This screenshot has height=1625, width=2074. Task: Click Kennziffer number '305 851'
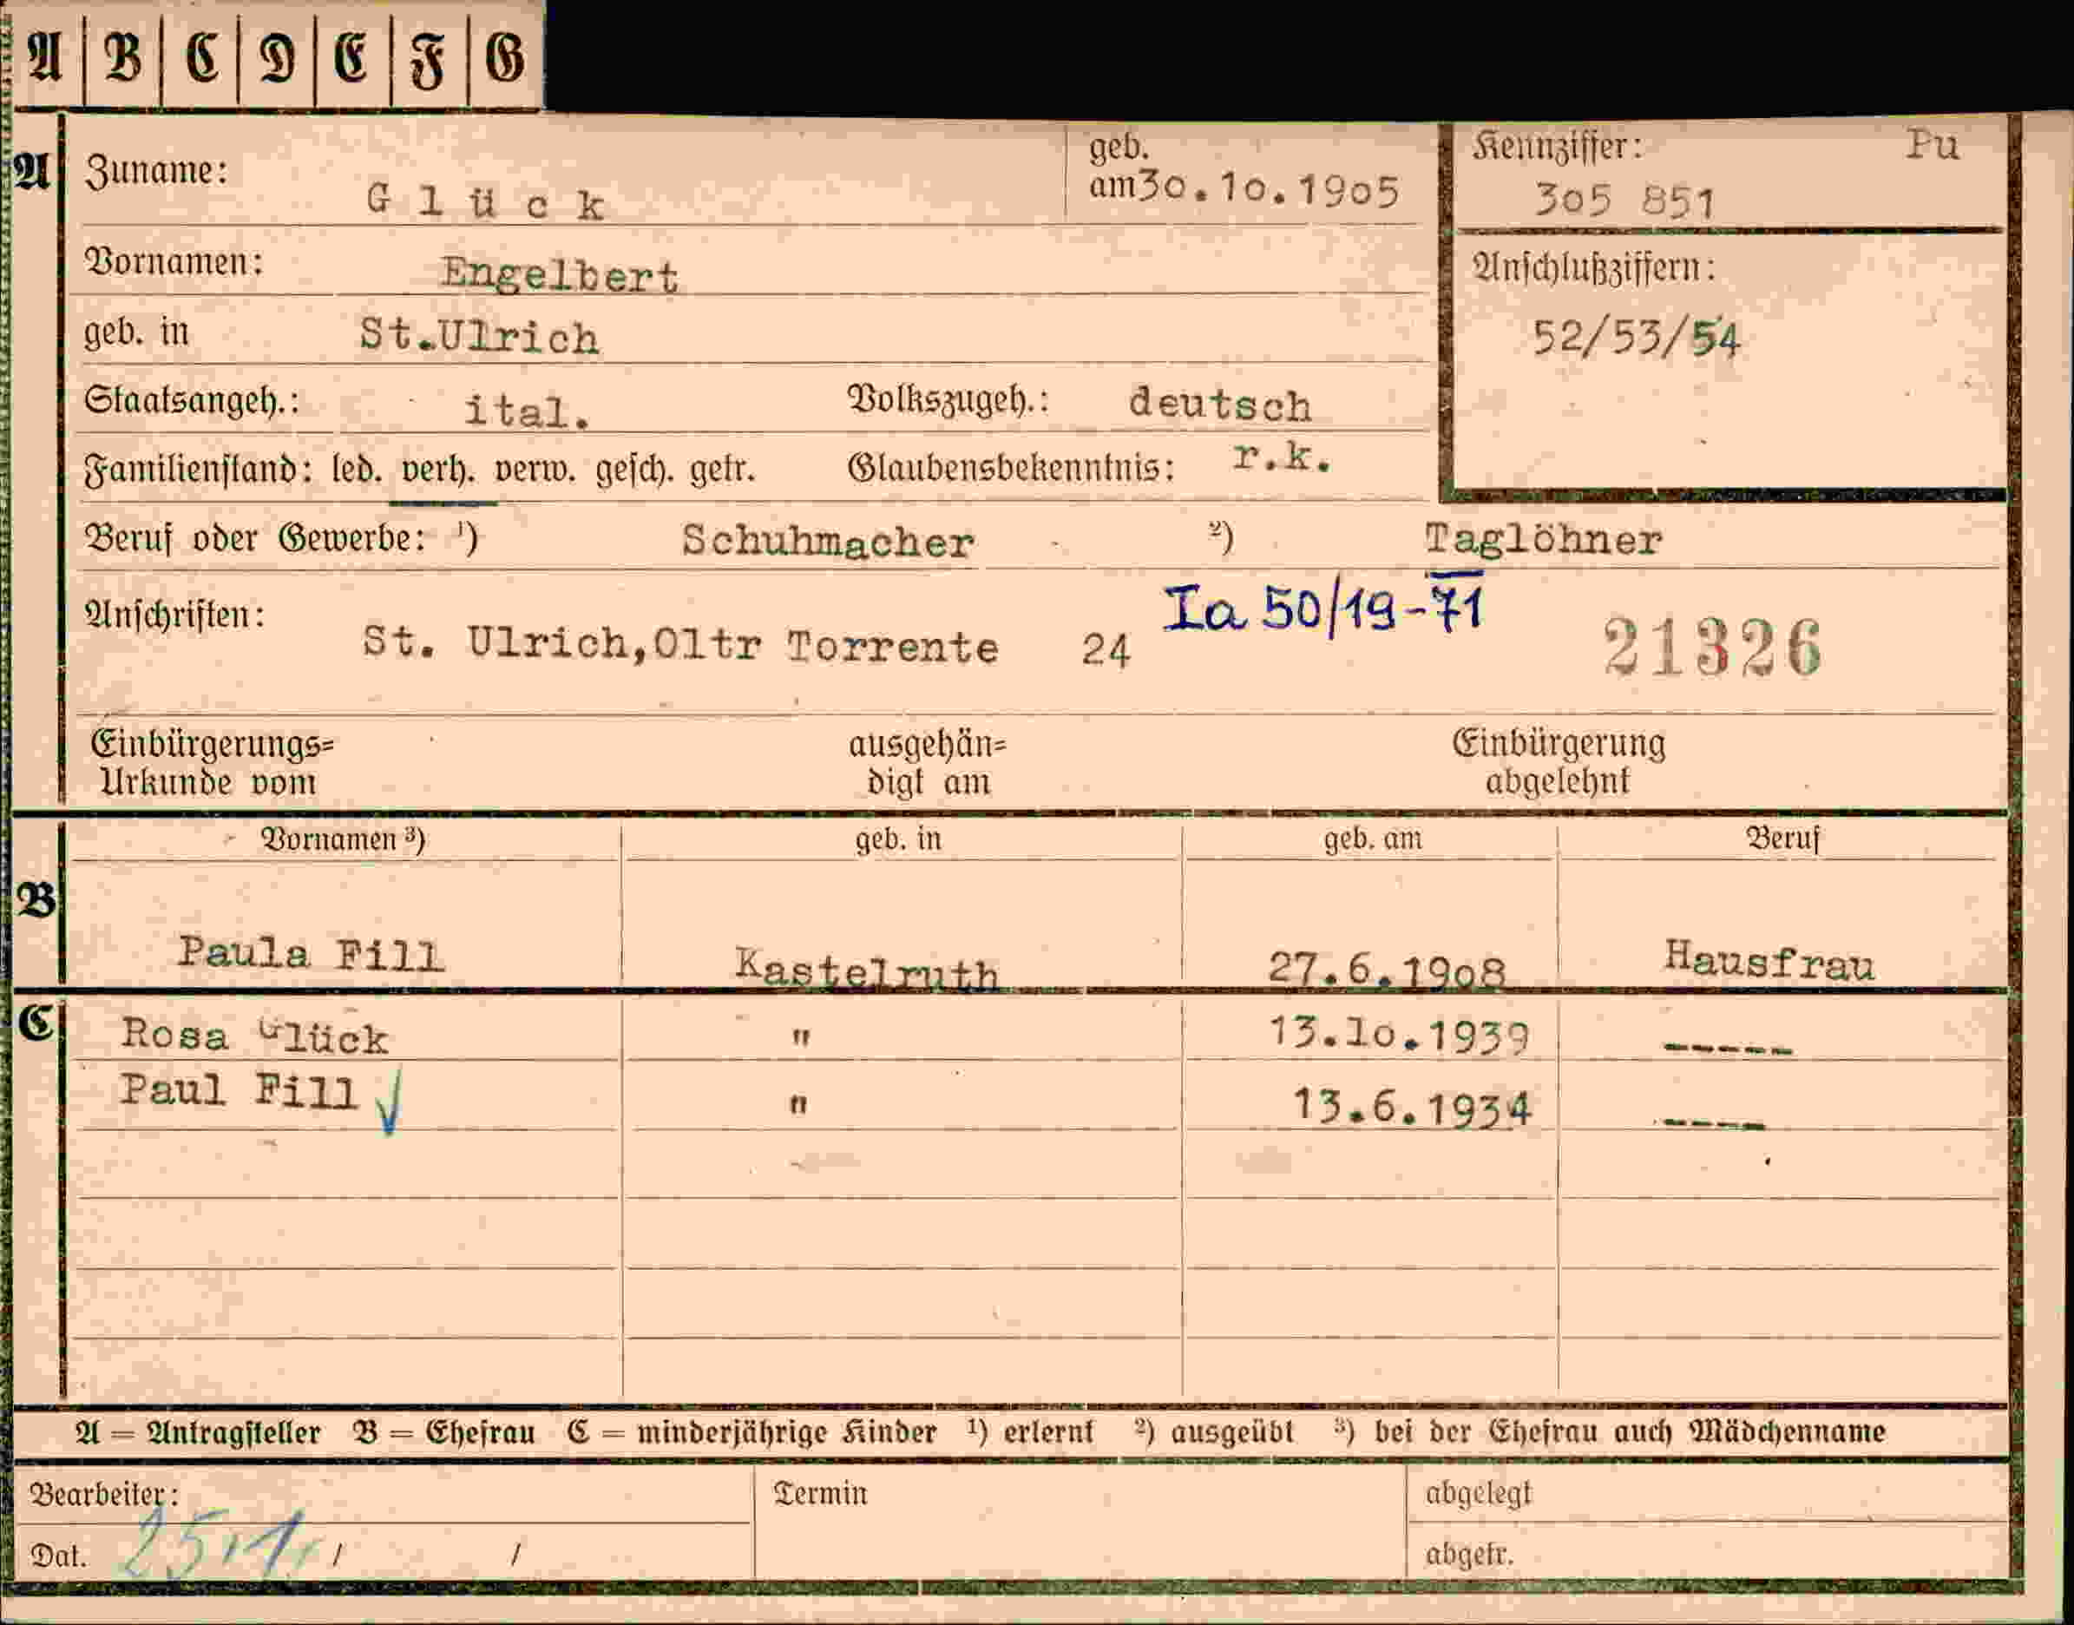coord(1624,201)
